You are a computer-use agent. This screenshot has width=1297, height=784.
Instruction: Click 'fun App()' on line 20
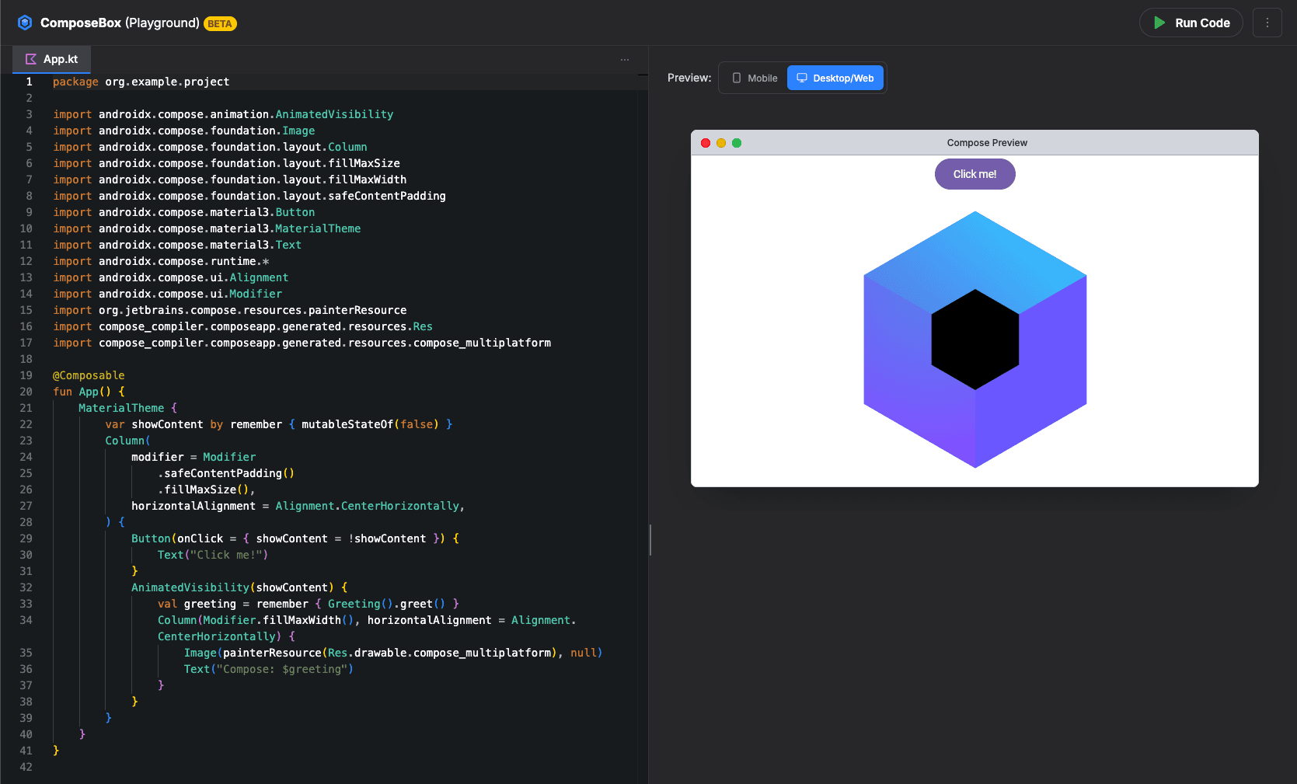point(82,392)
